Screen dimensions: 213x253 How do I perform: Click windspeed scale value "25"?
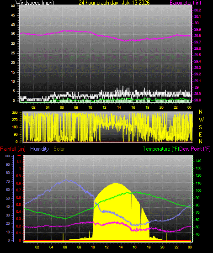(x=13, y=53)
